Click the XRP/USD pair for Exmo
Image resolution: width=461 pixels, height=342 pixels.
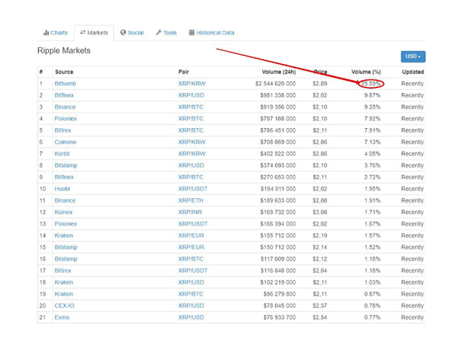pyautogui.click(x=191, y=318)
